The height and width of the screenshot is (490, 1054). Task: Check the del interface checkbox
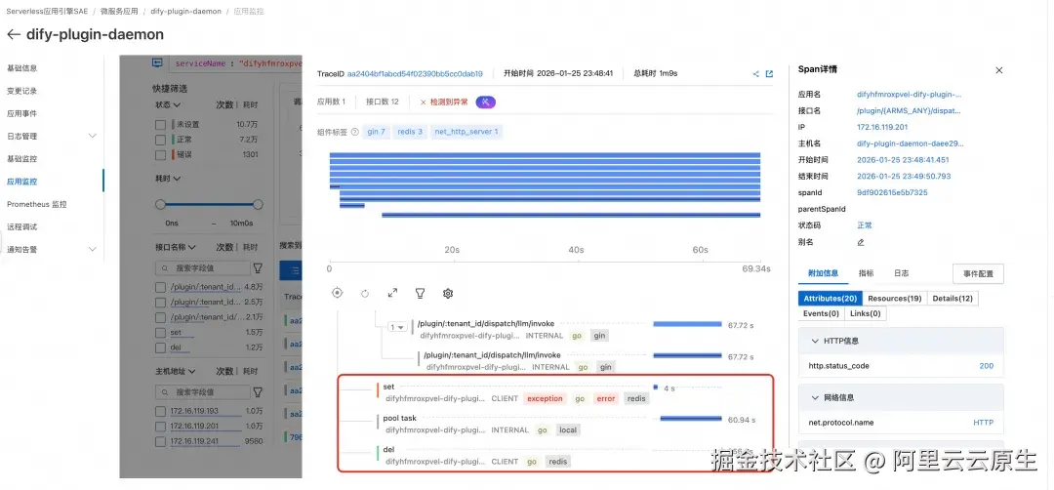pos(160,348)
